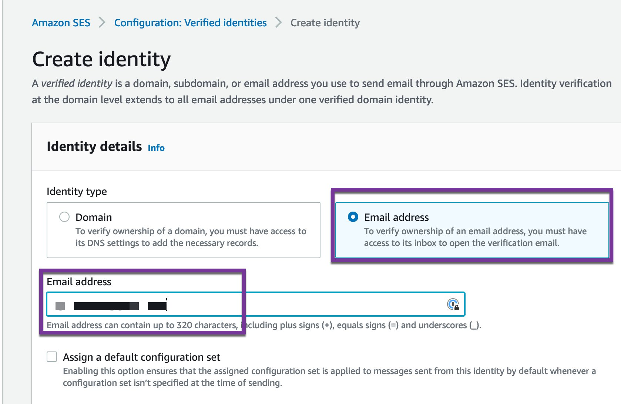Click the configuration set description text
The height and width of the screenshot is (404, 621).
(329, 377)
